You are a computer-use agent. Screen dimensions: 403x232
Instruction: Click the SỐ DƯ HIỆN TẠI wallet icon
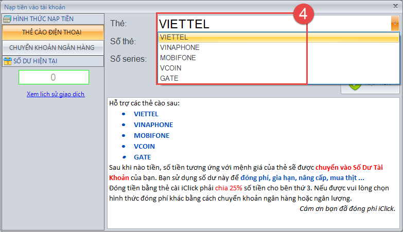7,61
